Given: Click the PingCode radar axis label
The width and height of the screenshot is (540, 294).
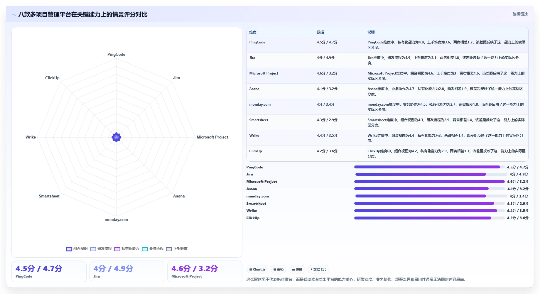Looking at the screenshot, I should (116, 54).
